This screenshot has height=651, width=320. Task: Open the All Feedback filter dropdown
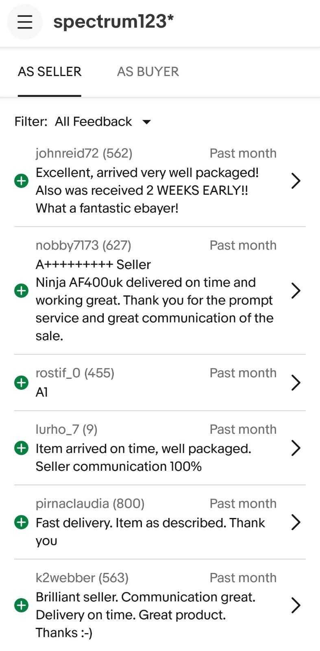coord(103,122)
